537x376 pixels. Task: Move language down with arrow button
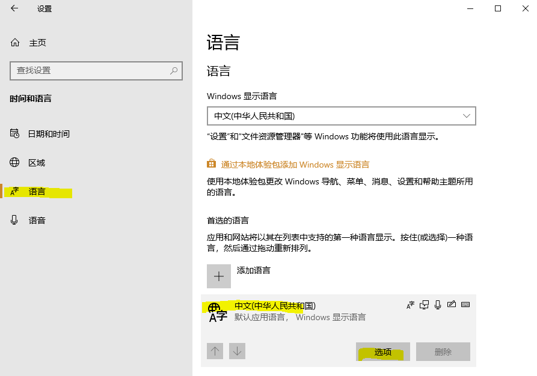237,351
